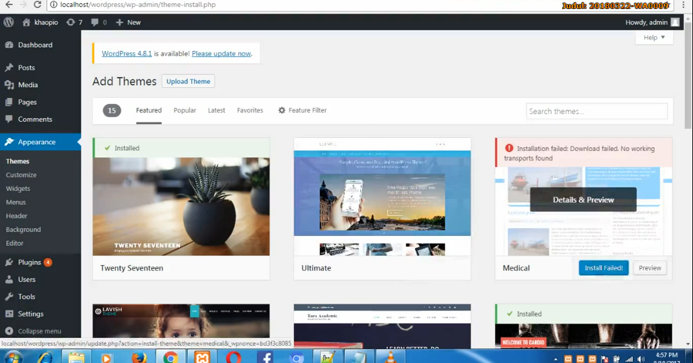Click the Search themes input field
693x363 pixels.
pos(597,112)
